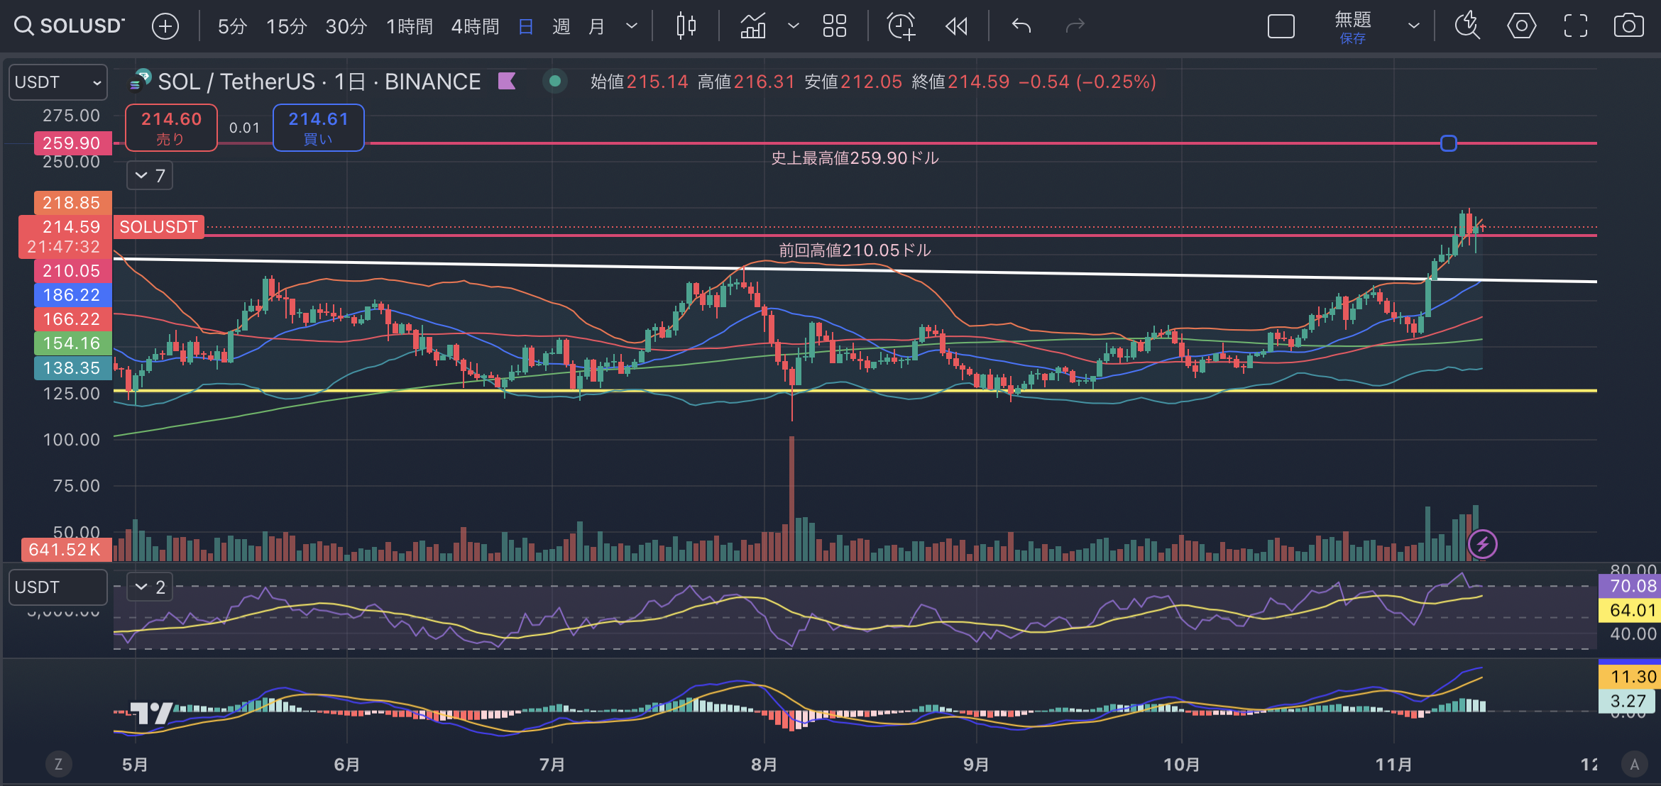The width and height of the screenshot is (1661, 786).
Task: Expand the layout name dropdown arrow
Action: 1414,26
